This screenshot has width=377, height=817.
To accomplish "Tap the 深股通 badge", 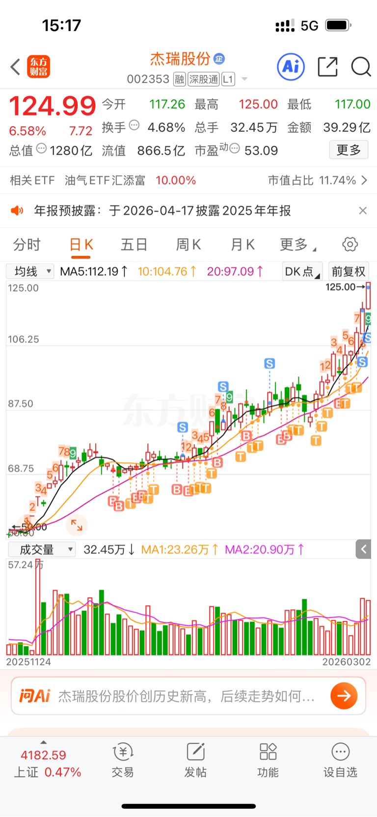I will click(204, 79).
